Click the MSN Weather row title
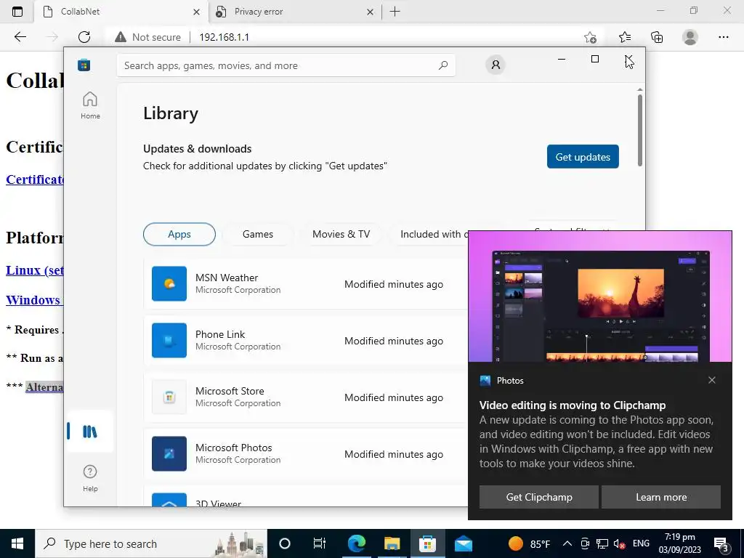Screen dimensions: 744x558 pyautogui.click(x=227, y=278)
